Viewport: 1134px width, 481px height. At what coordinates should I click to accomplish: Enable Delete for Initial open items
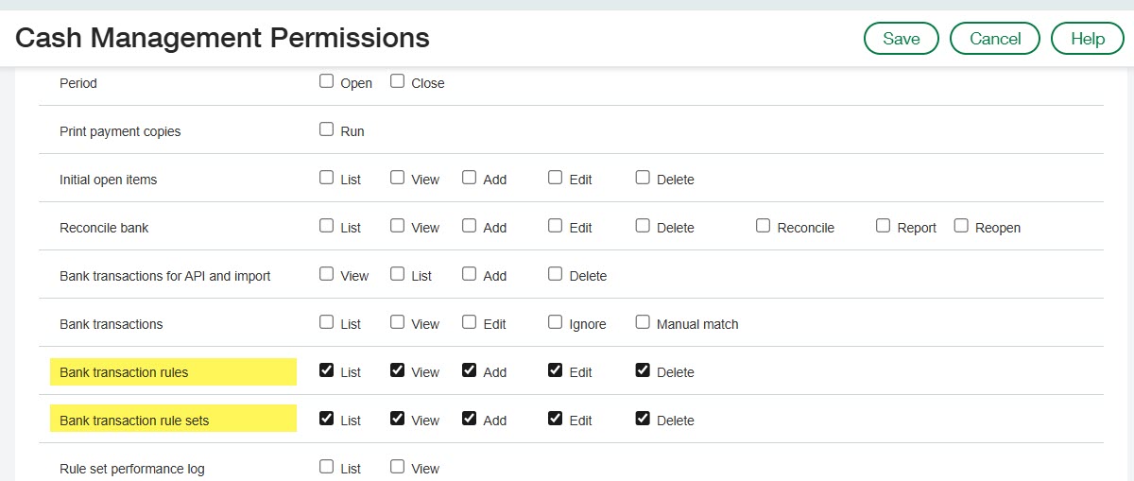click(x=643, y=178)
